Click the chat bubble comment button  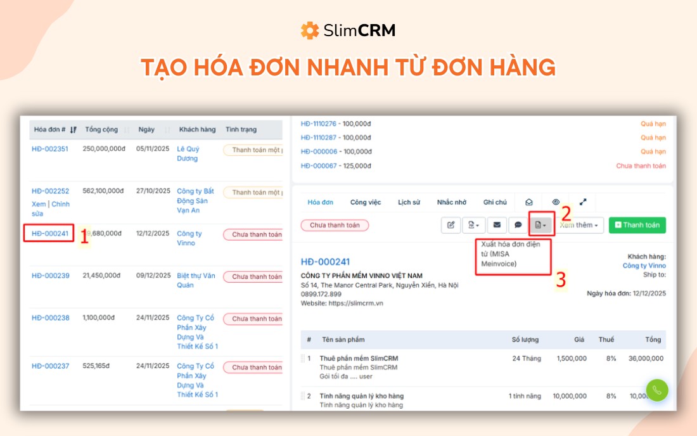tap(518, 225)
